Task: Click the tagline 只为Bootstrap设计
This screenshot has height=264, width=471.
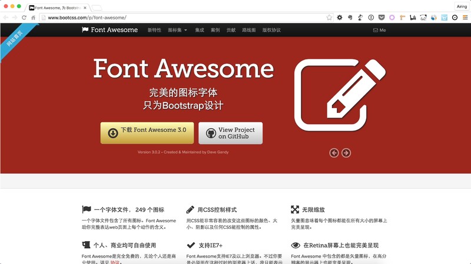Action: (183, 105)
